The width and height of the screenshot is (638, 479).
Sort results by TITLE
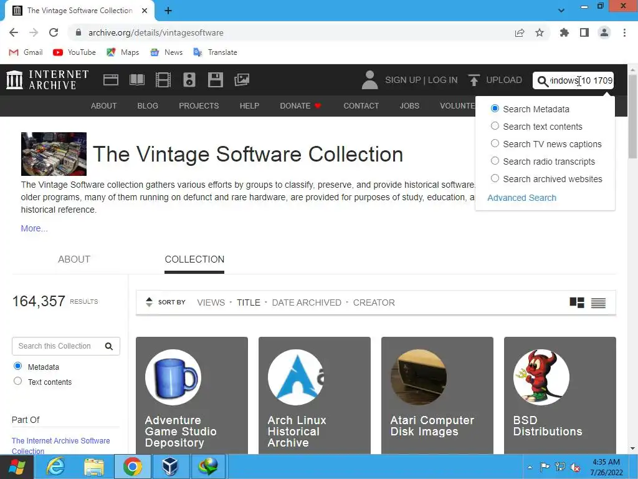point(249,302)
